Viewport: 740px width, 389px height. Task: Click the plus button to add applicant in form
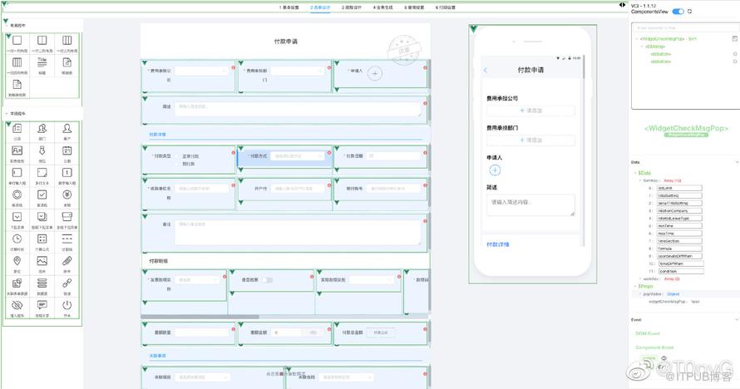(375, 73)
